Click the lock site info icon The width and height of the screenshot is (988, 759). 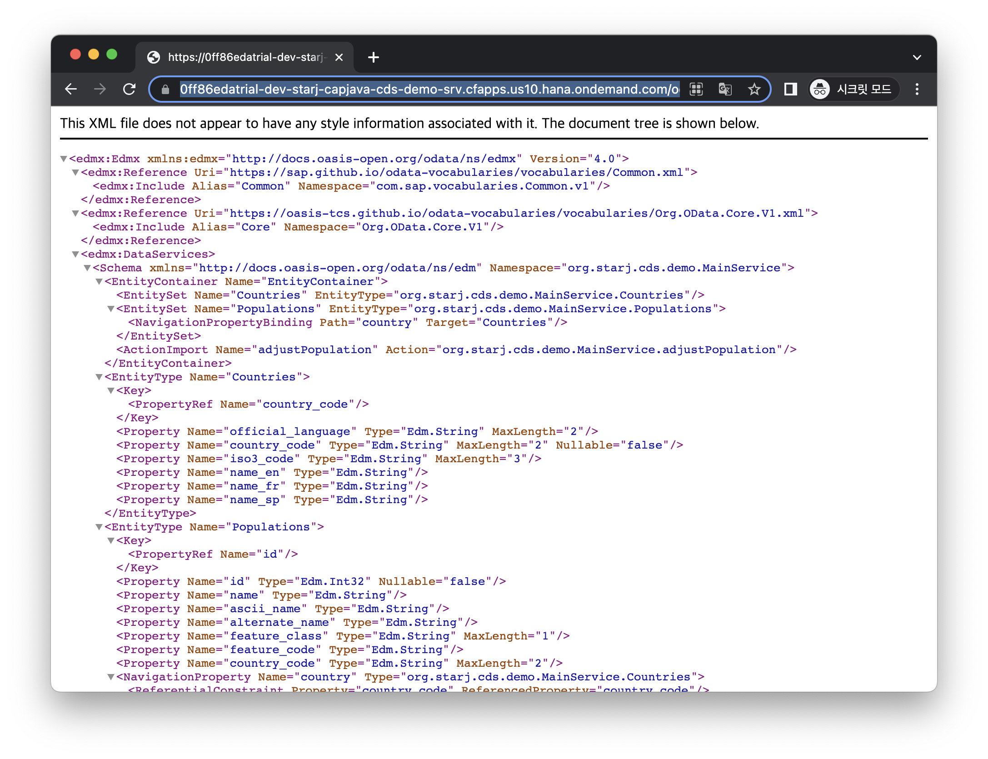165,90
